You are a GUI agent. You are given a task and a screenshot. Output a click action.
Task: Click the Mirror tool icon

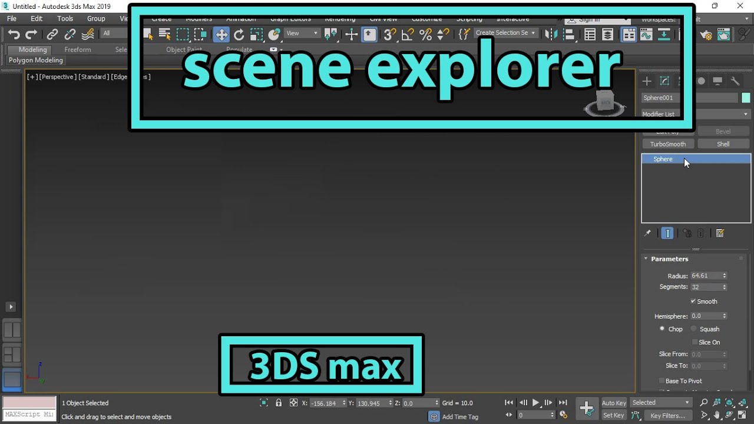[551, 35]
